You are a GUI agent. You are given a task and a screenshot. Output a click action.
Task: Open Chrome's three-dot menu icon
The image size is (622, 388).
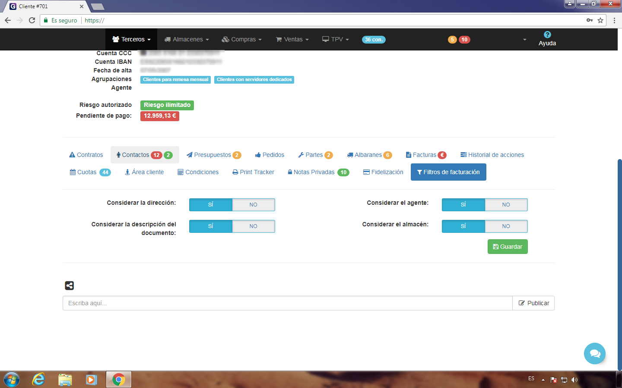coord(614,20)
